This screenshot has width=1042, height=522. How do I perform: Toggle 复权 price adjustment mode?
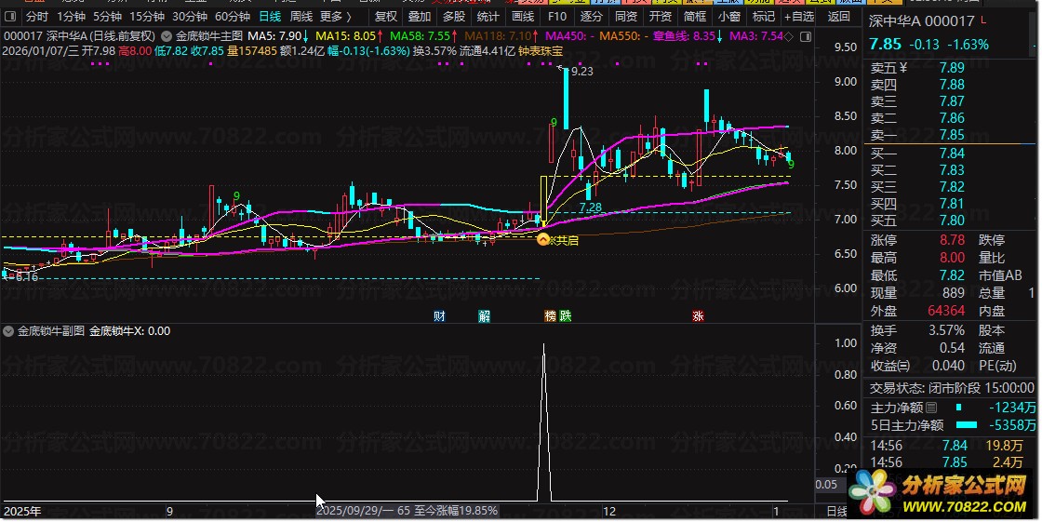[385, 17]
